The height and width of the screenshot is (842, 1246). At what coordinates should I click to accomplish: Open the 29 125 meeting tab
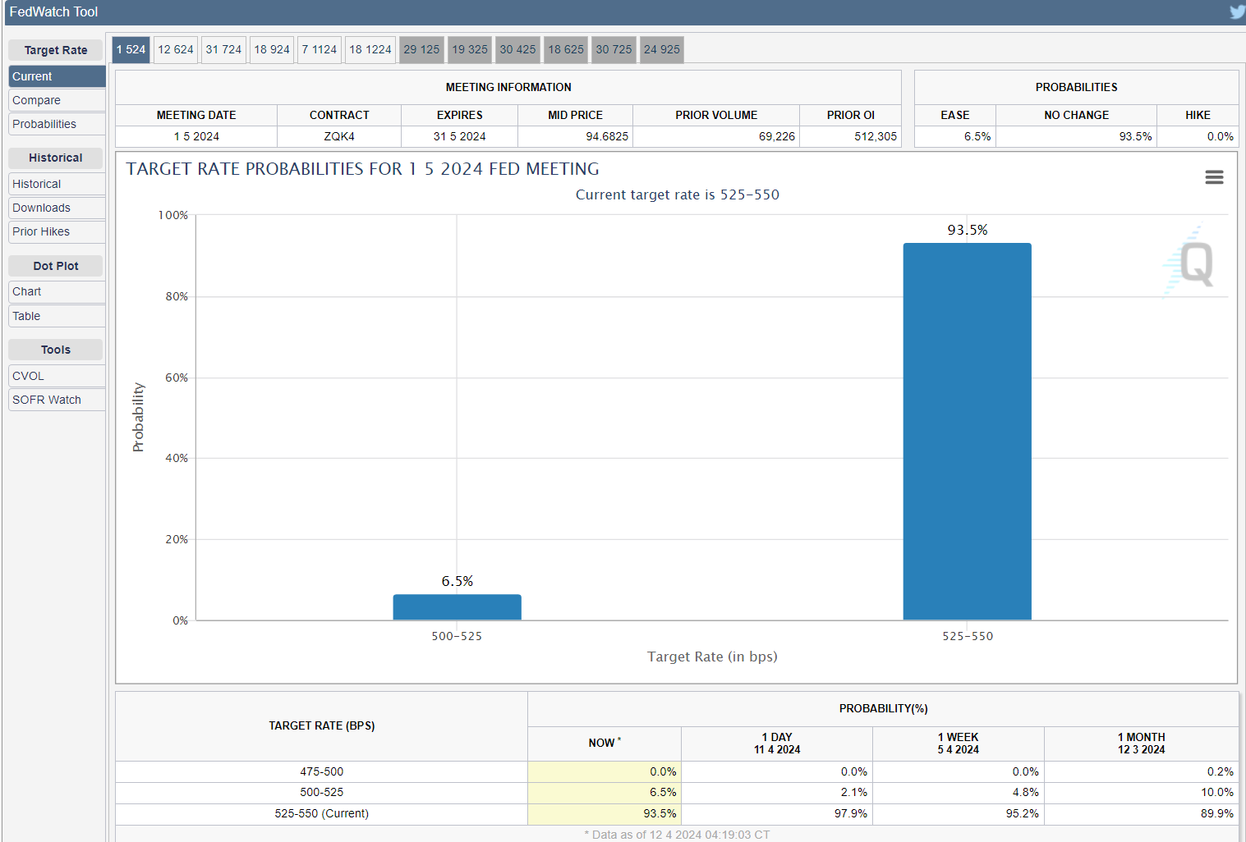tap(421, 49)
